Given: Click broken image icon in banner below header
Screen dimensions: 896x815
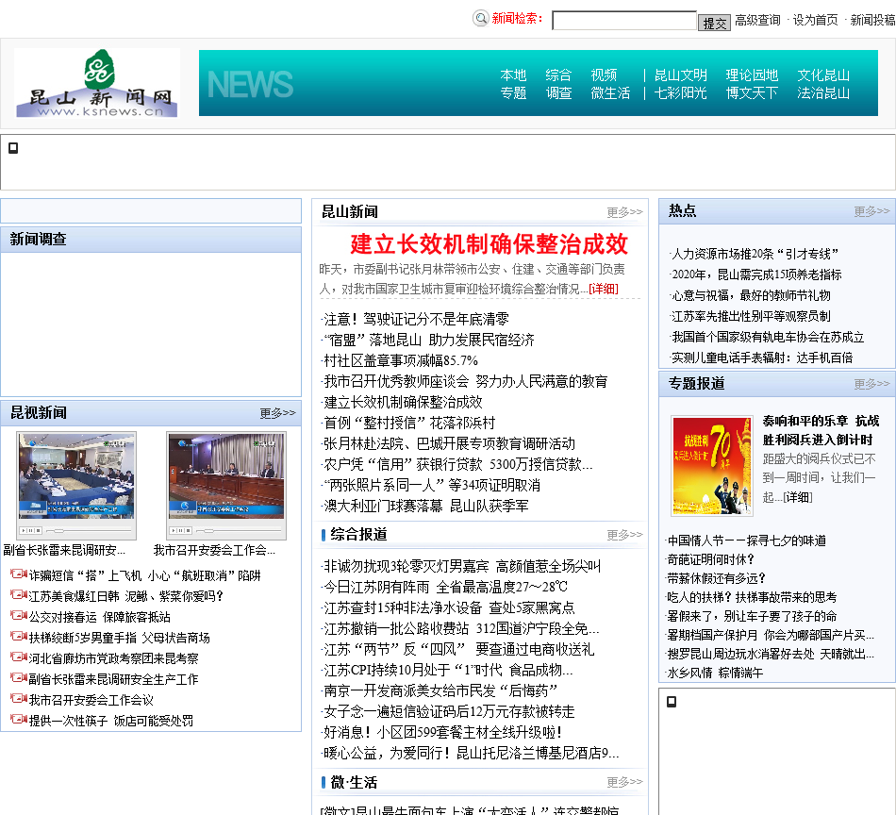Looking at the screenshot, I should (x=13, y=148).
